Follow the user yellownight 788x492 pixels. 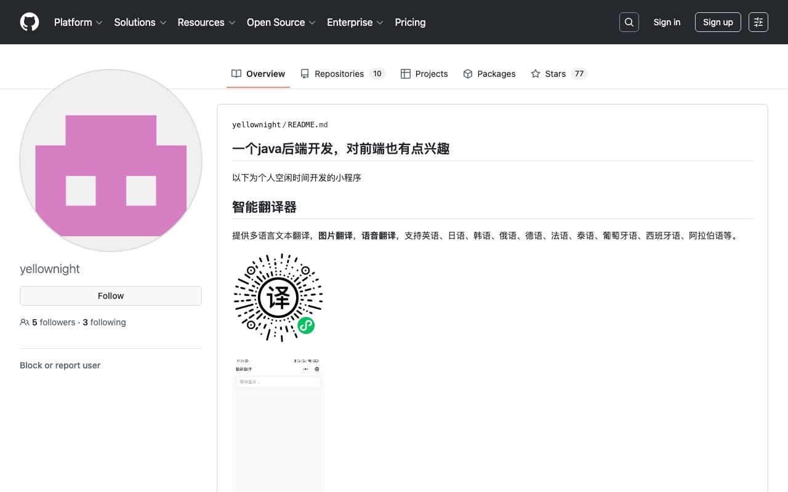click(111, 296)
